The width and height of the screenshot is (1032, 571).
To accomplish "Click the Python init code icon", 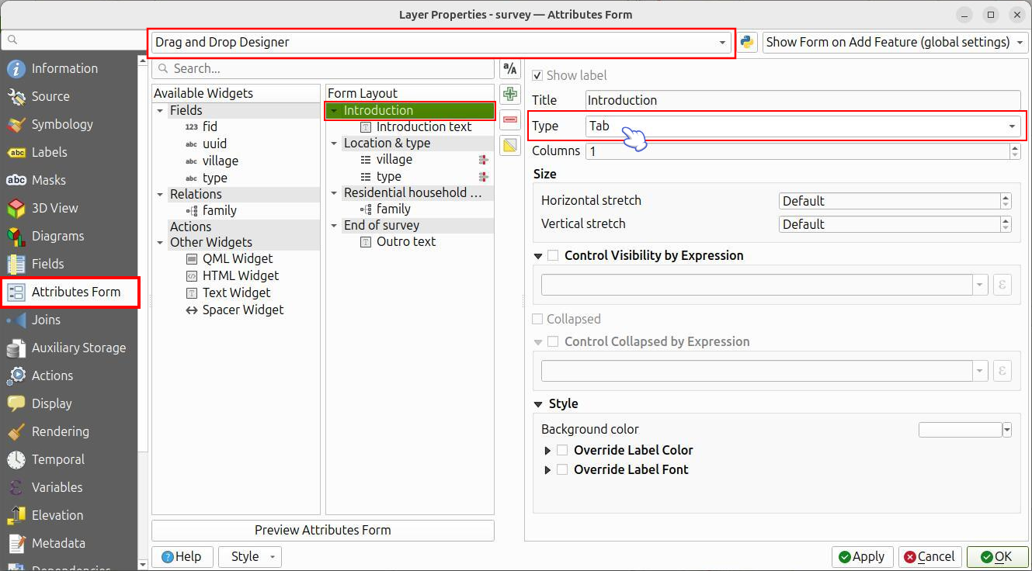I will (747, 43).
